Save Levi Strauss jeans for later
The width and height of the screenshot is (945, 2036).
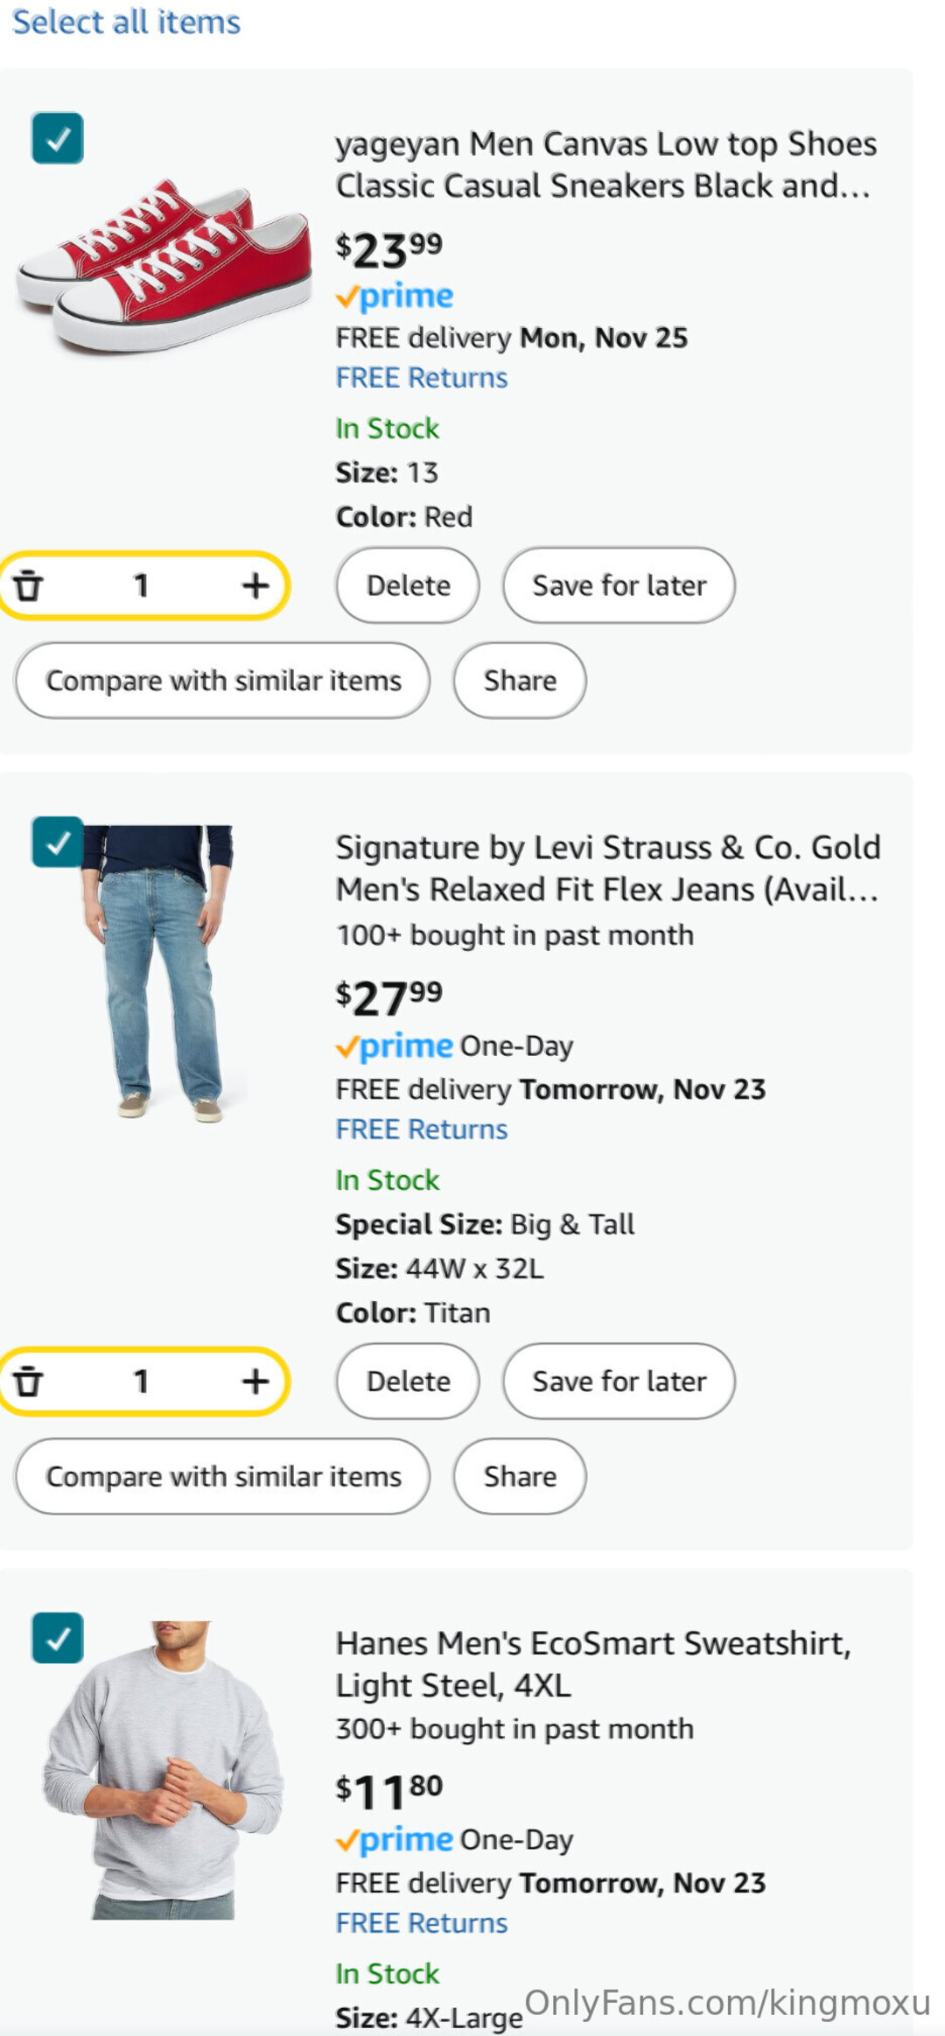[619, 1382]
